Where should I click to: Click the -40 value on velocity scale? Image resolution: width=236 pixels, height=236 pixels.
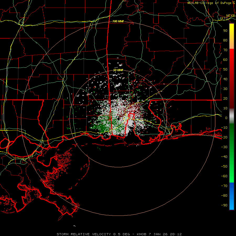pos(224,157)
